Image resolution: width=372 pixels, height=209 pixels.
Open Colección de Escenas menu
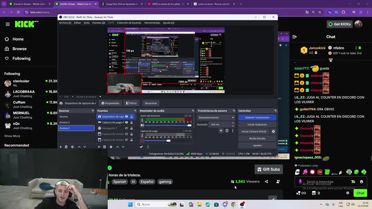point(129,23)
